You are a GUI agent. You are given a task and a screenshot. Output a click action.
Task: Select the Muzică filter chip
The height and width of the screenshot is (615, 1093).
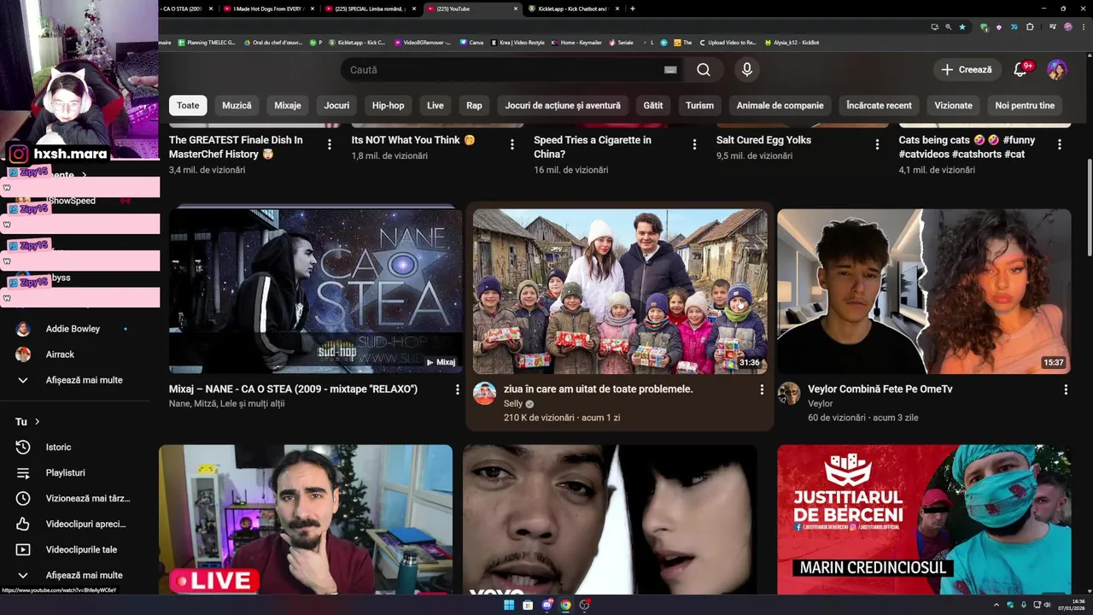[237, 105]
